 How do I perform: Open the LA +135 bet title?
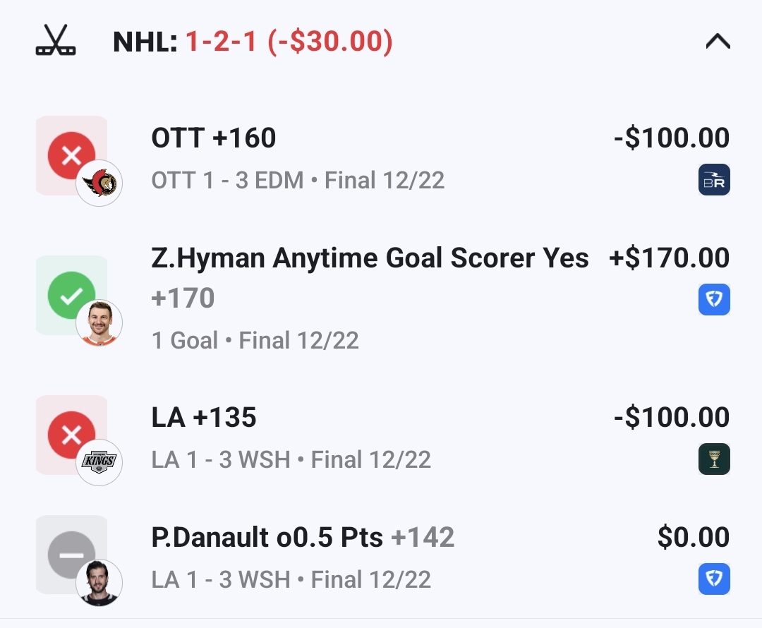pos(204,418)
